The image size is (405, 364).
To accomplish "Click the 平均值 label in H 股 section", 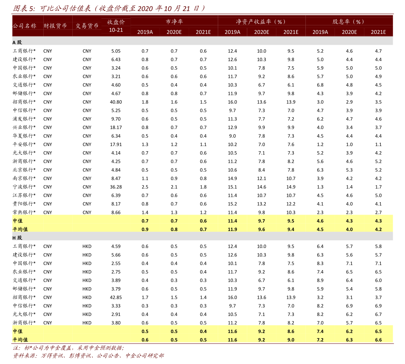I will pyautogui.click(x=20, y=339).
